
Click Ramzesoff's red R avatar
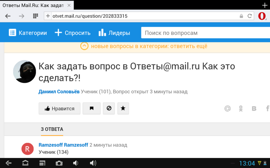[x=28, y=149]
